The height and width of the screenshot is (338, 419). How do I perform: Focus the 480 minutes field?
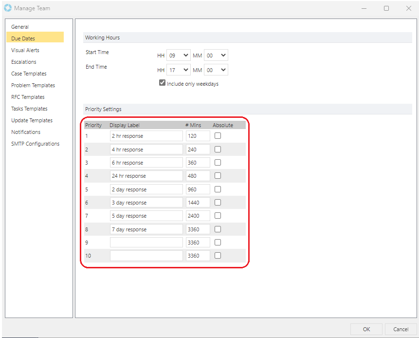198,176
